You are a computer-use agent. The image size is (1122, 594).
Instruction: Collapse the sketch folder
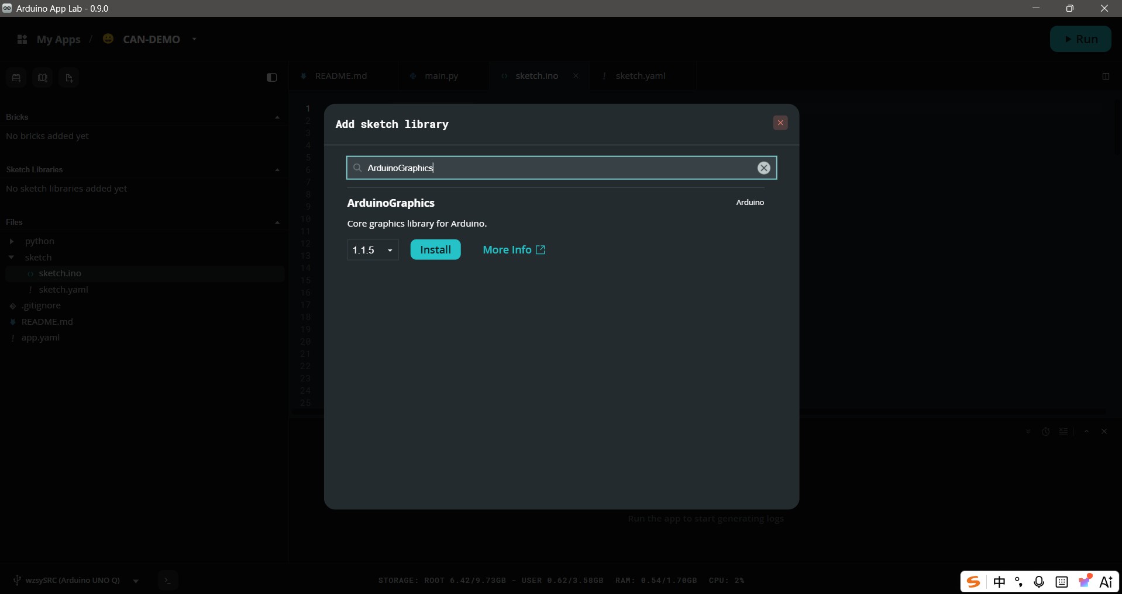click(12, 258)
